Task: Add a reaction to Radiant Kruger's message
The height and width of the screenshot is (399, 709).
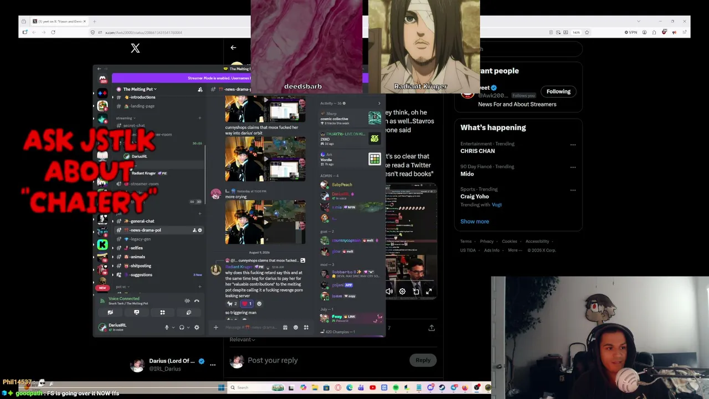Action: click(x=259, y=304)
